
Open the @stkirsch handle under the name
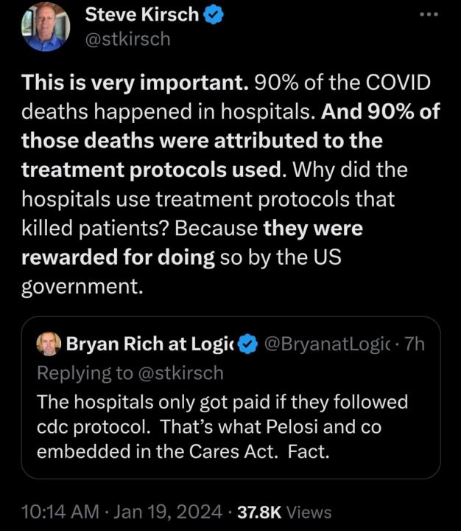(127, 38)
